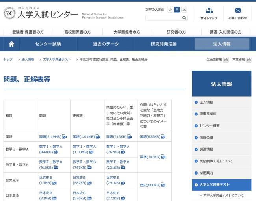The image size is (256, 201).
Task: Open the 研究開発活動 navigation menu
Action: click(164, 44)
